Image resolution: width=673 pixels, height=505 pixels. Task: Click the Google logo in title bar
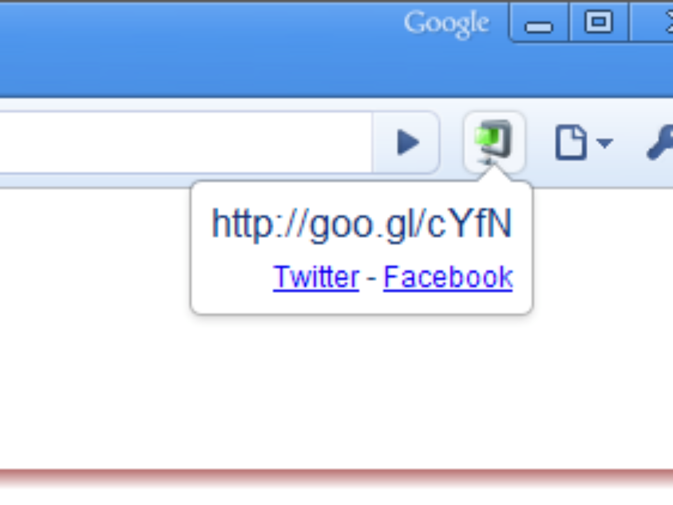pos(446,24)
